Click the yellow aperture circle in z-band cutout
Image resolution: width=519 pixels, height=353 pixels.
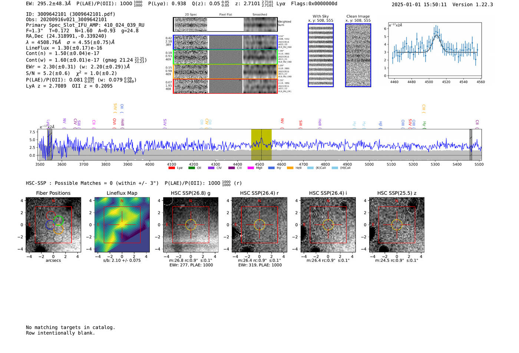[x=397, y=225]
